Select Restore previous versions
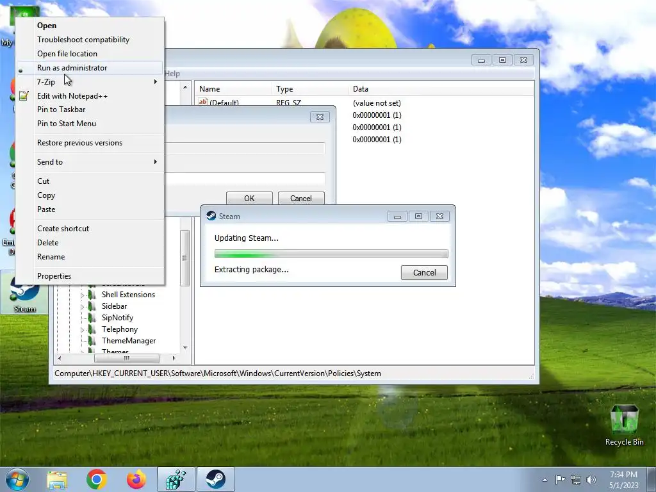The image size is (656, 492). (x=90, y=143)
